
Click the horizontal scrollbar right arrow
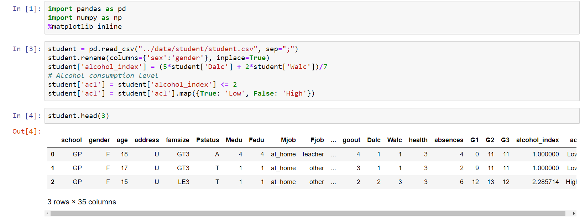click(574, 214)
